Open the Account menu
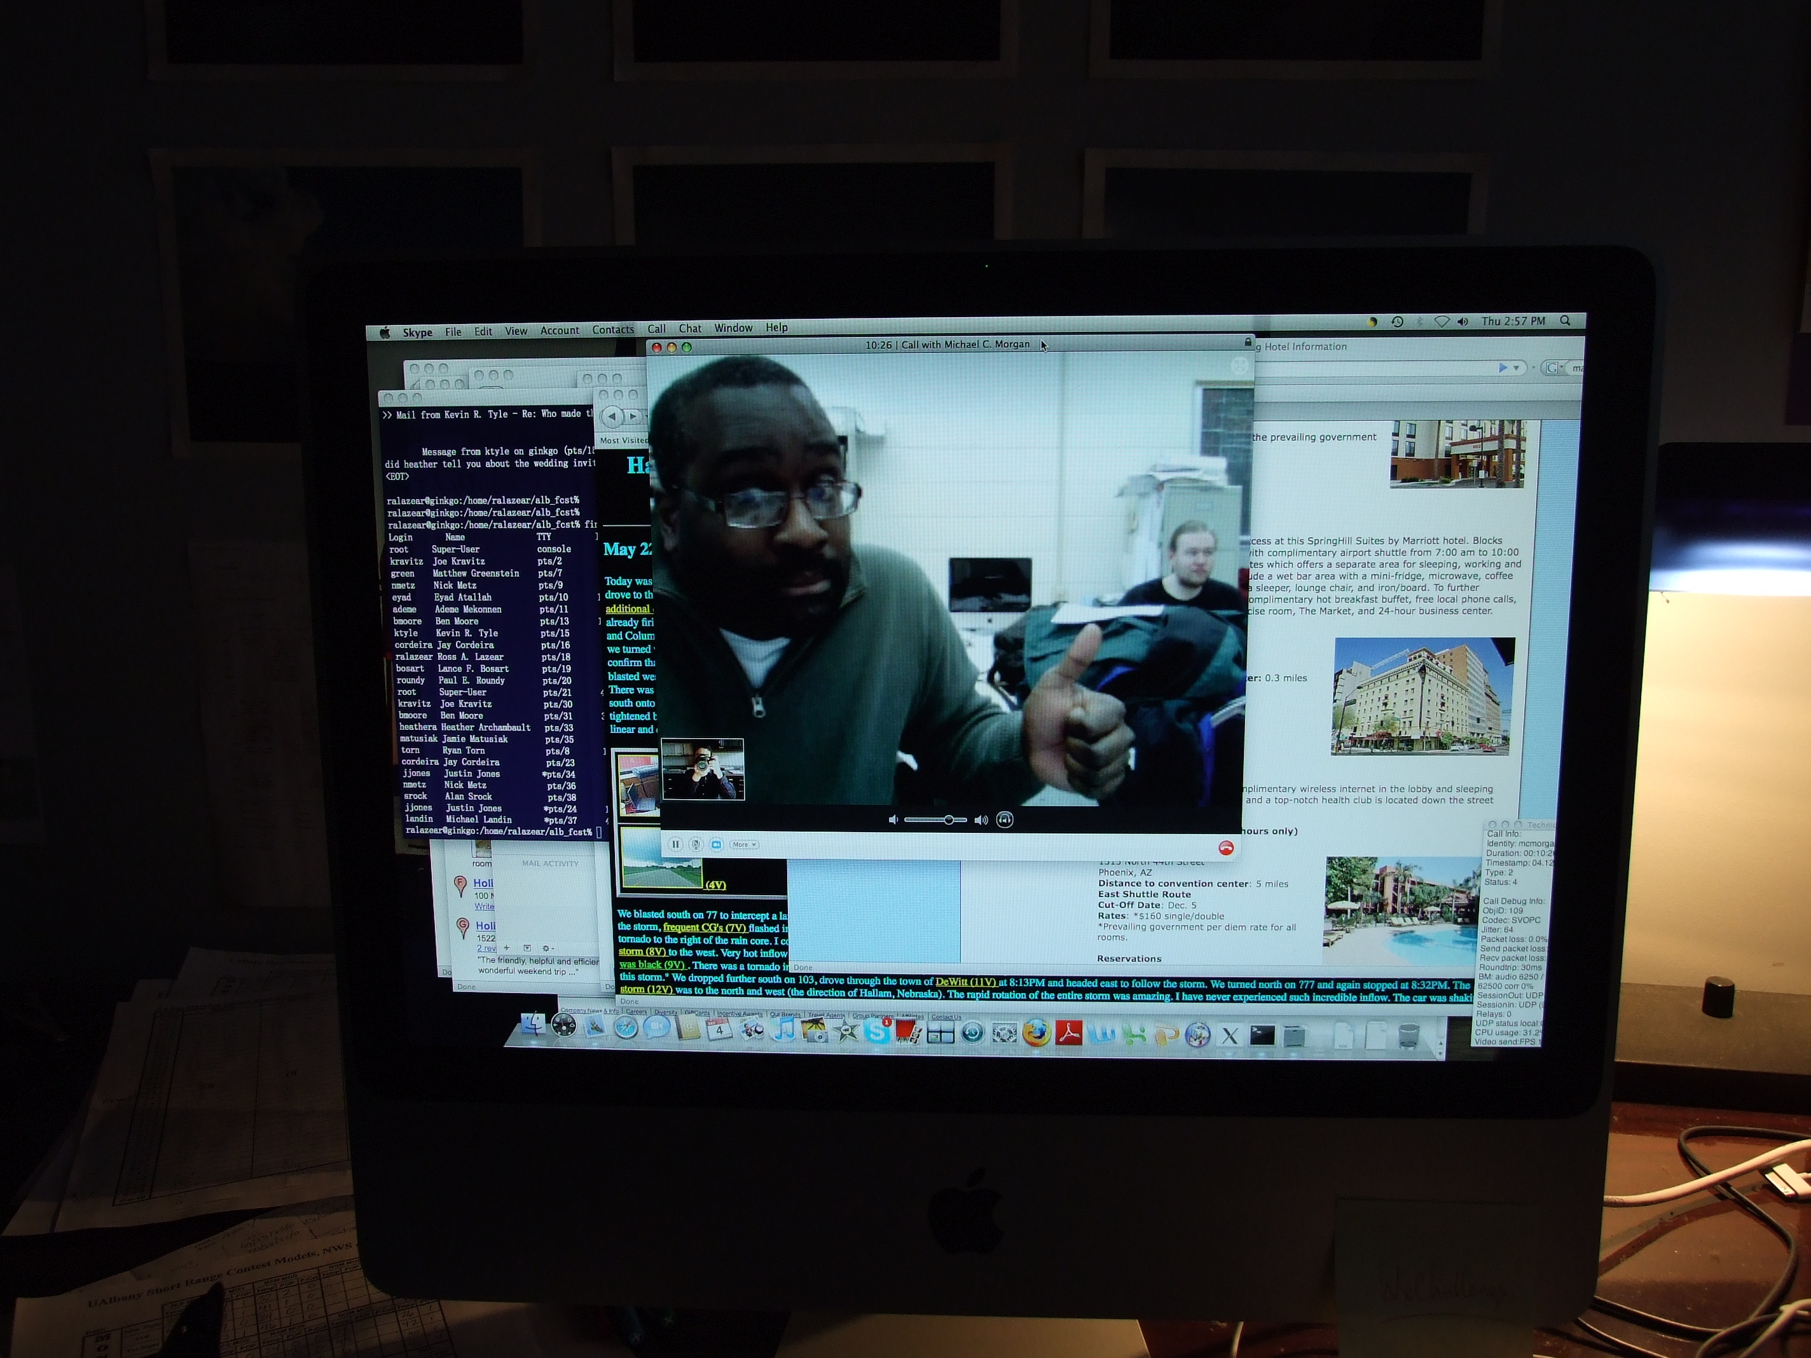This screenshot has width=1811, height=1358. coord(559,331)
